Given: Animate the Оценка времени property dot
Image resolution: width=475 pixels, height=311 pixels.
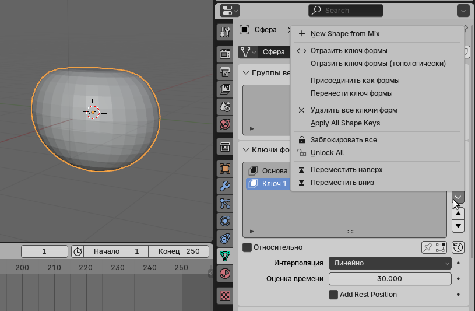Looking at the screenshot, I should tap(458, 279).
